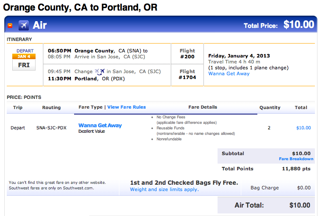Click the Bag Charge $0.00 row
This screenshot has height=216, width=320.
278,188
